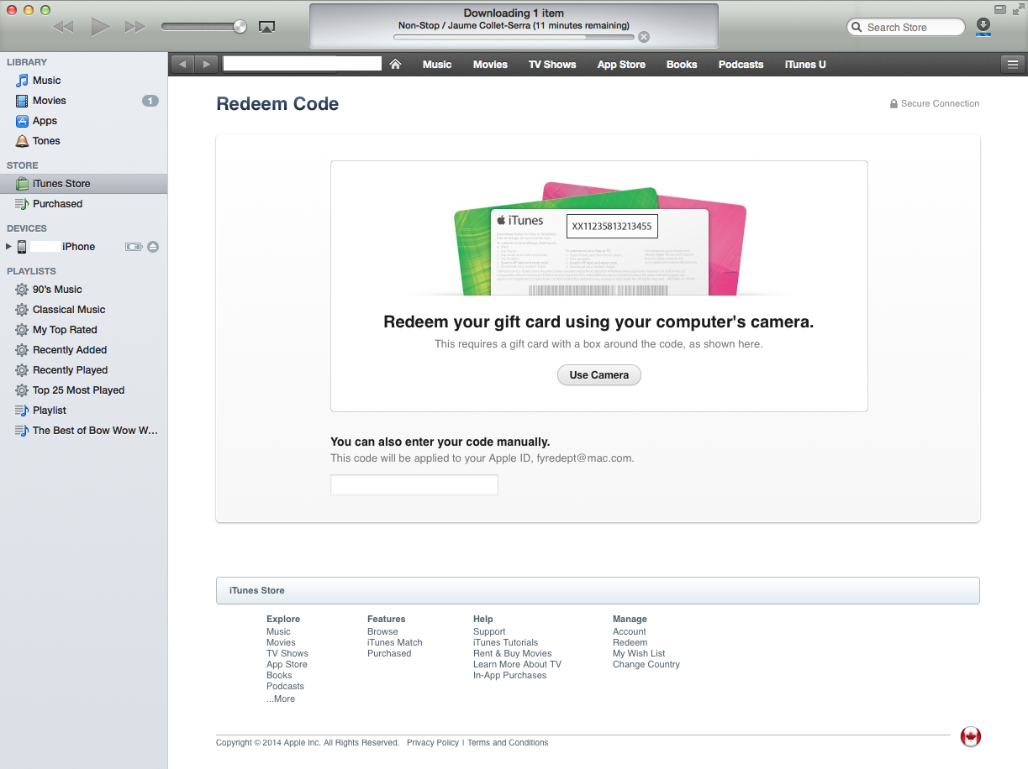This screenshot has width=1028, height=769.
Task: Open iTunes Match footer link
Action: 395,643
